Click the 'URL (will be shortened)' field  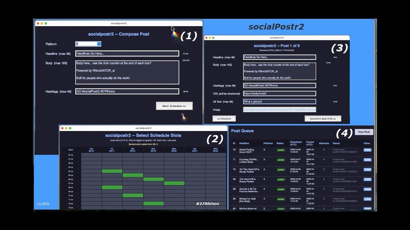[x=280, y=94]
